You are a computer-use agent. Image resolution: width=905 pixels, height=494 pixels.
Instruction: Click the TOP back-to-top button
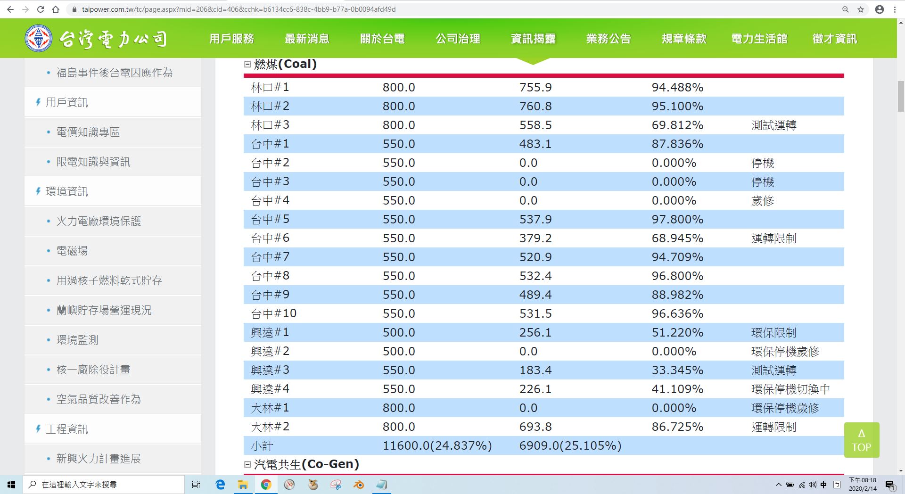point(862,440)
